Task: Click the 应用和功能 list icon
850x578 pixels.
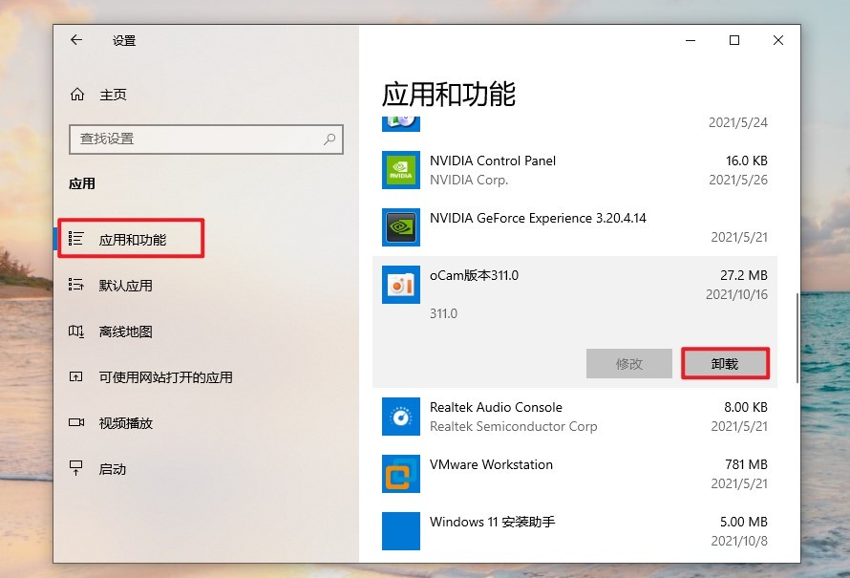Action: click(x=75, y=239)
